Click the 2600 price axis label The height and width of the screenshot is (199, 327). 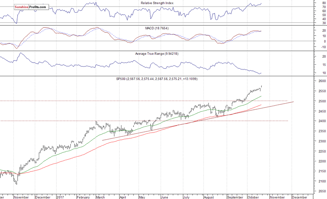(322, 81)
